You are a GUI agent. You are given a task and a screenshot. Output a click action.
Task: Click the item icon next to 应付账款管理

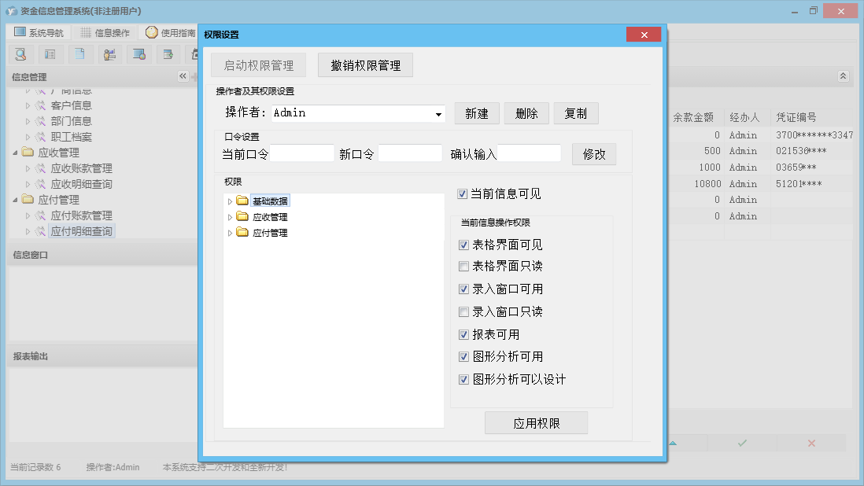(x=40, y=215)
